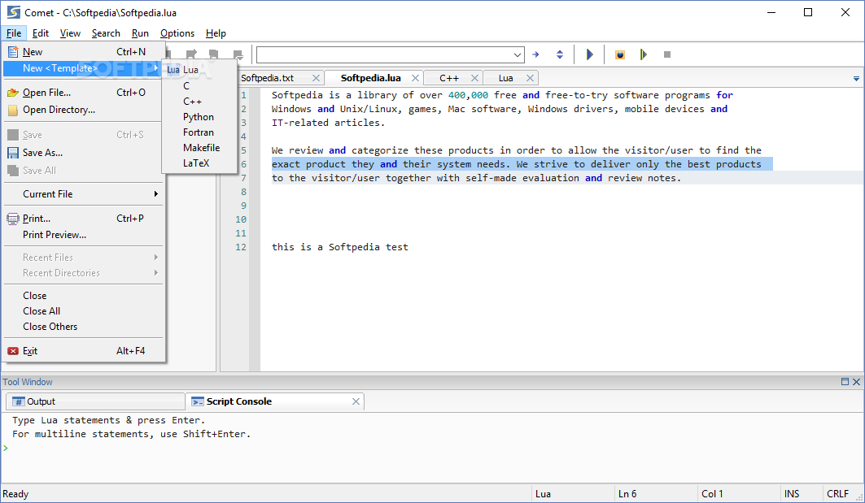Choose the Makefile template

(199, 148)
